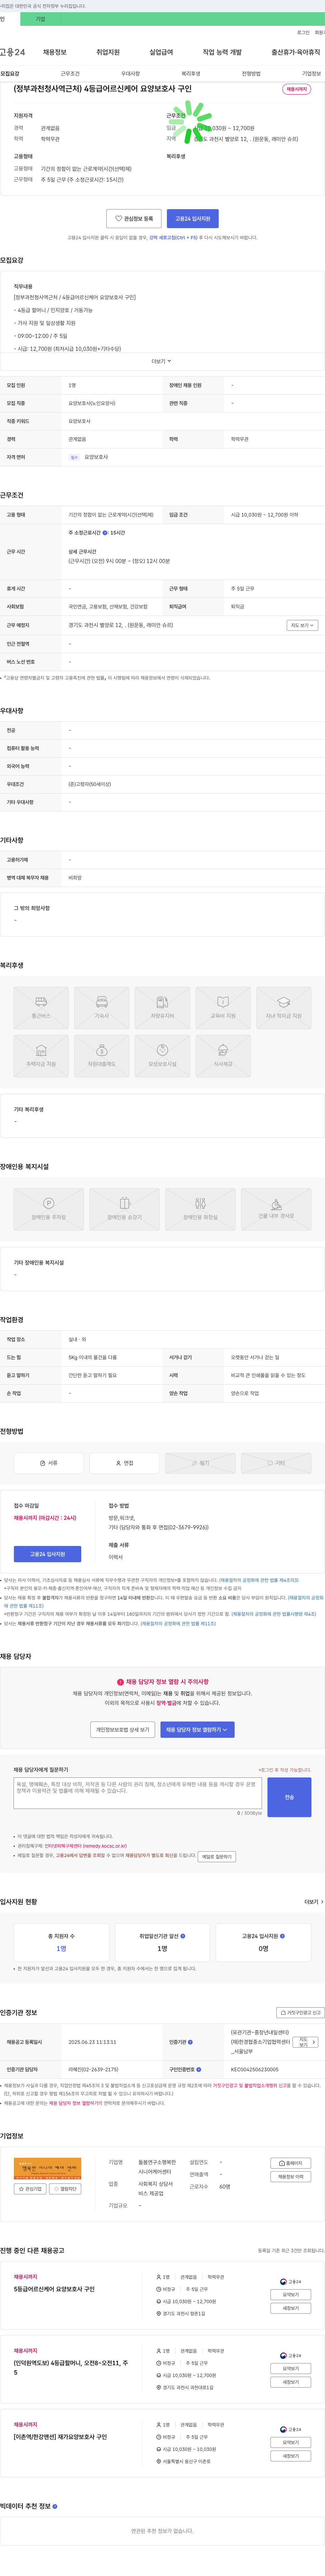Click info icon beside 빅데이터 추천 정보
The image size is (325, 2576).
55,2506
